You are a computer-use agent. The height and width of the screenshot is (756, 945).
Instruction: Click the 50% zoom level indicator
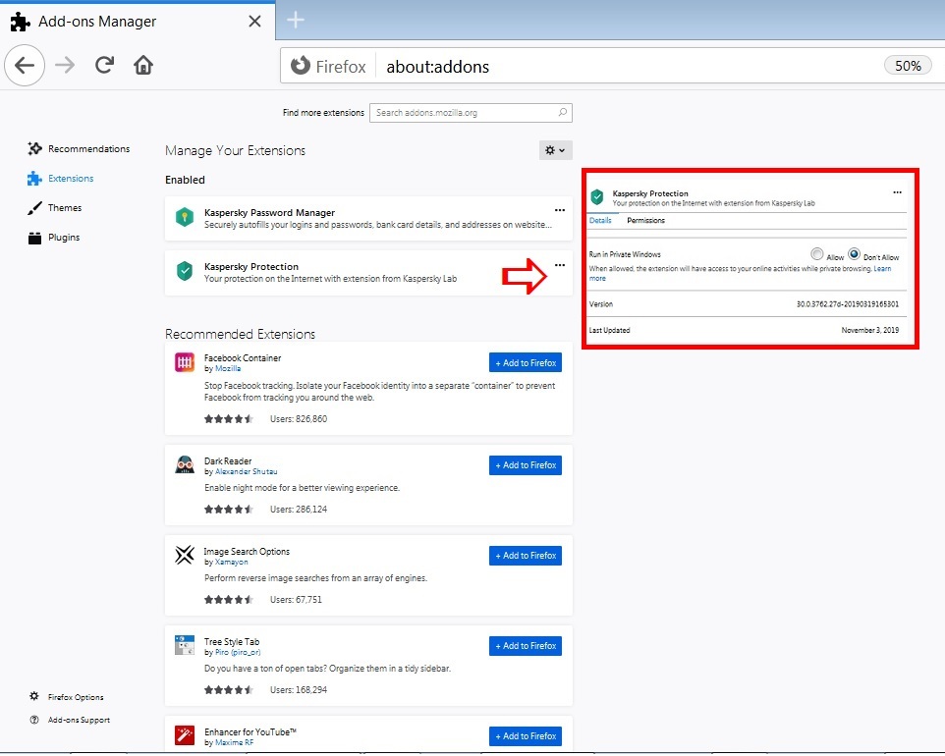tap(908, 66)
